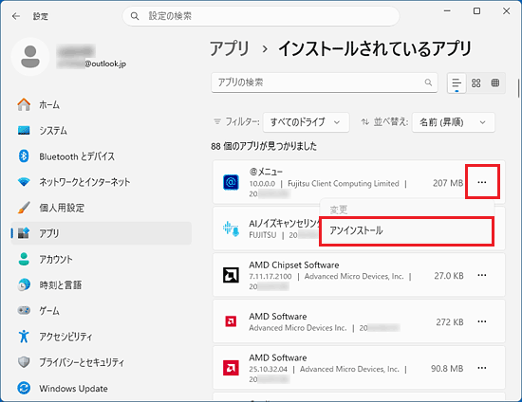The height and width of the screenshot is (402, 522).
Task: Switch to table view layout
Action: 495,82
